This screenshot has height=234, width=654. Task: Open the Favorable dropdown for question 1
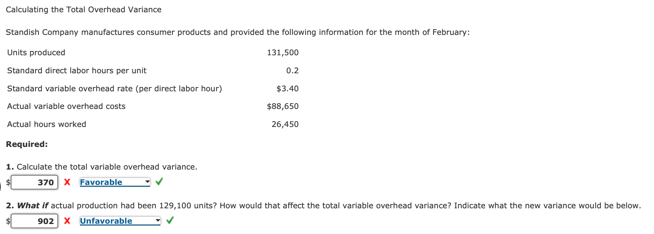pos(114,181)
